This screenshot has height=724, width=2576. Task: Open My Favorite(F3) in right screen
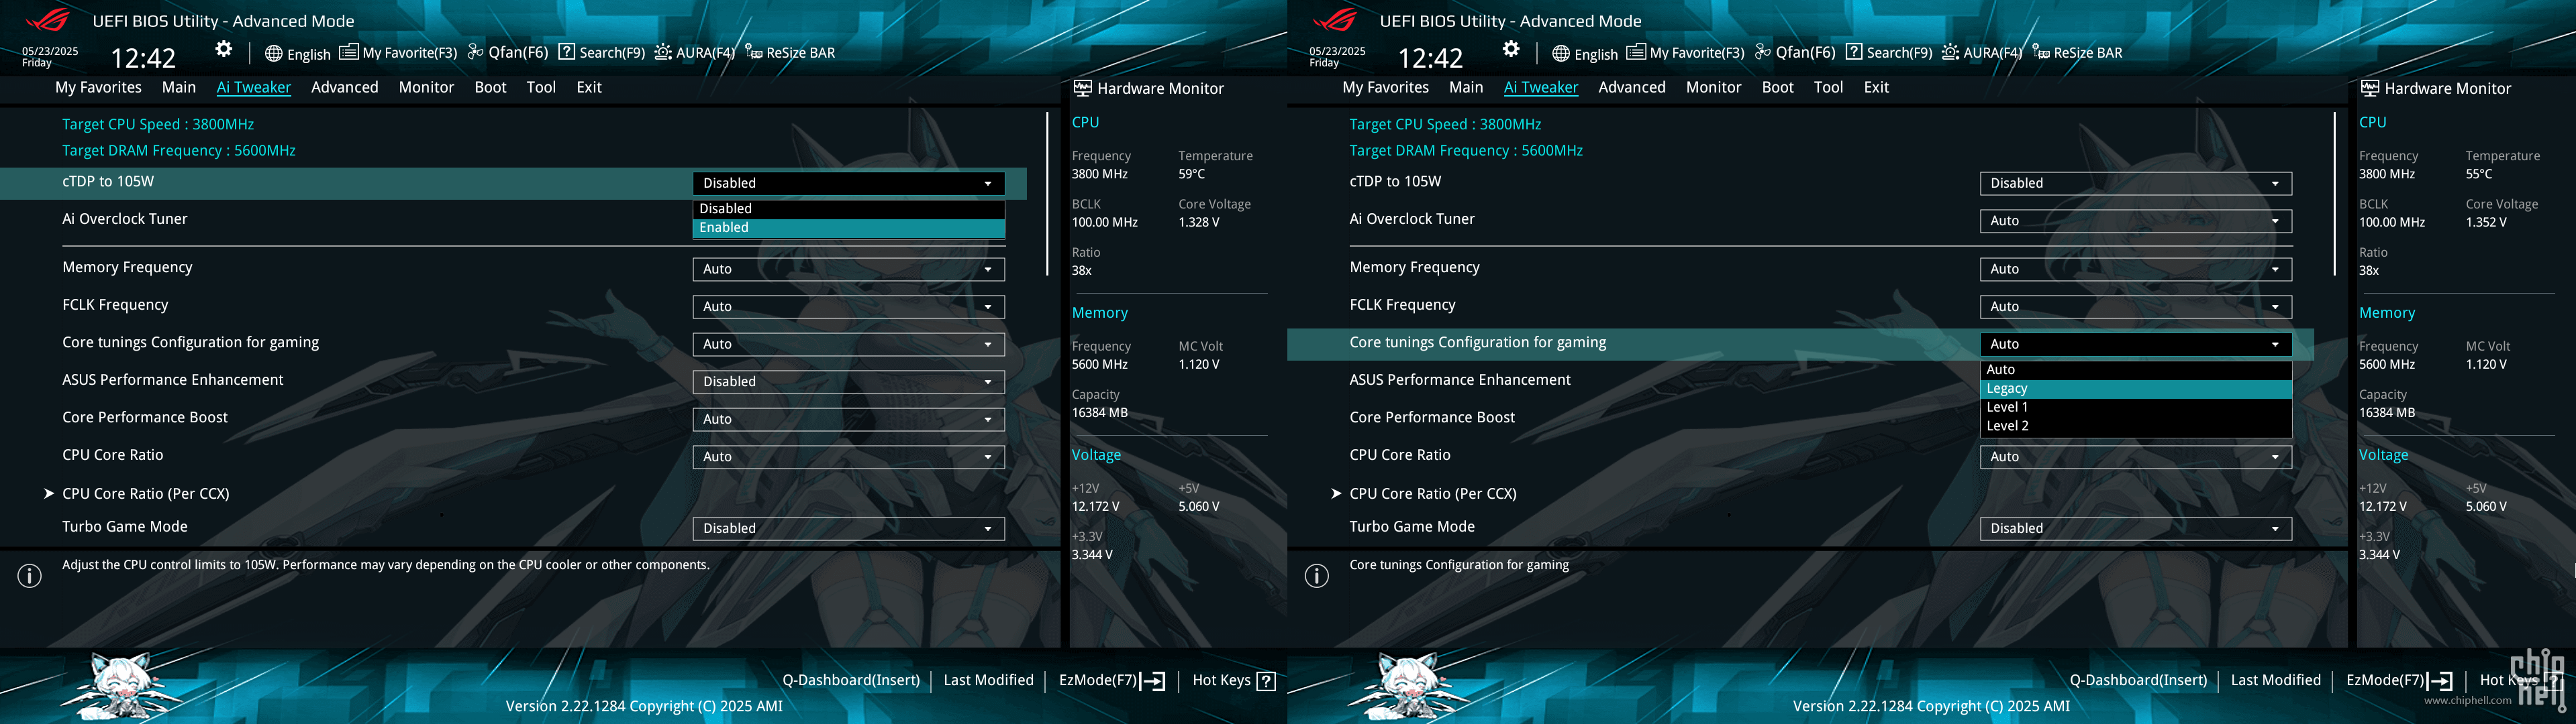(1685, 53)
